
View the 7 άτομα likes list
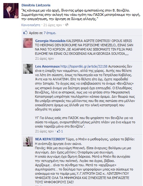(x=50, y=33)
